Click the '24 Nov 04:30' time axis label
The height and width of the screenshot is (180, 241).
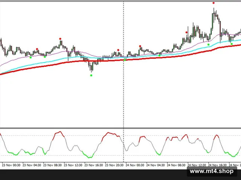[156, 165]
